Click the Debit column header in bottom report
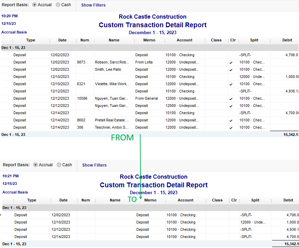 (x=288, y=200)
